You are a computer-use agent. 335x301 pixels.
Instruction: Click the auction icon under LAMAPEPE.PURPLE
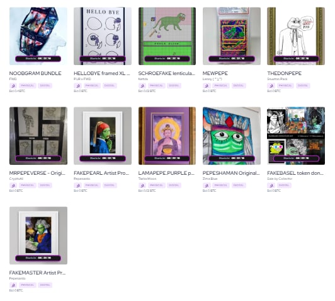pyautogui.click(x=142, y=186)
